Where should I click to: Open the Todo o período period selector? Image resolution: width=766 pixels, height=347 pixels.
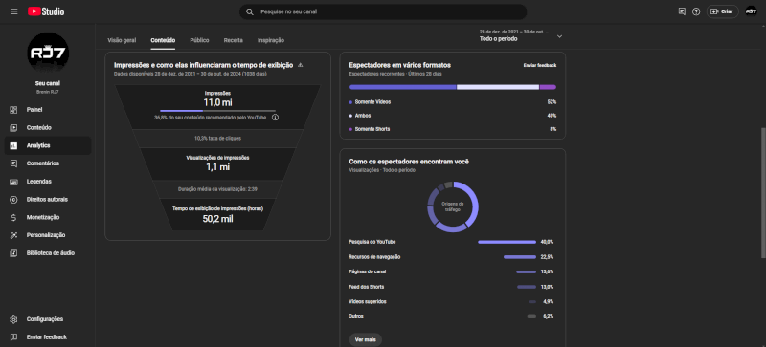pos(521,35)
